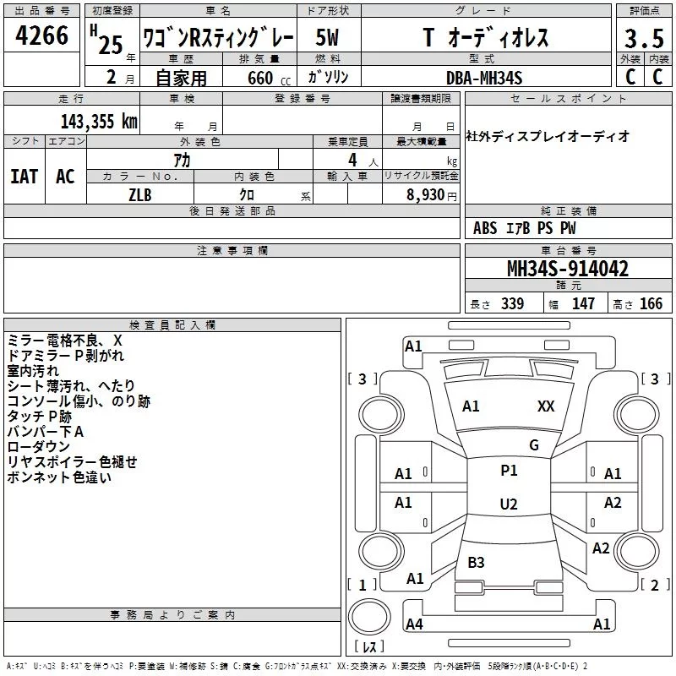Screen dimensions: 676x676
Task: Select height value 166
Action: [651, 304]
